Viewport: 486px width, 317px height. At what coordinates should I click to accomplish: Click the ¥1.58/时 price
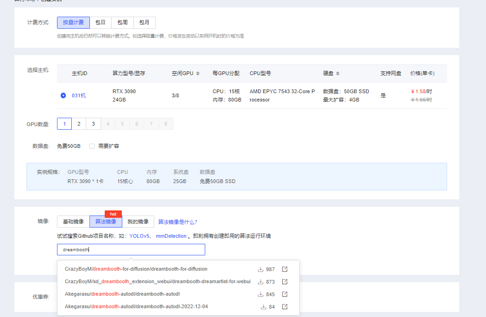(x=422, y=91)
